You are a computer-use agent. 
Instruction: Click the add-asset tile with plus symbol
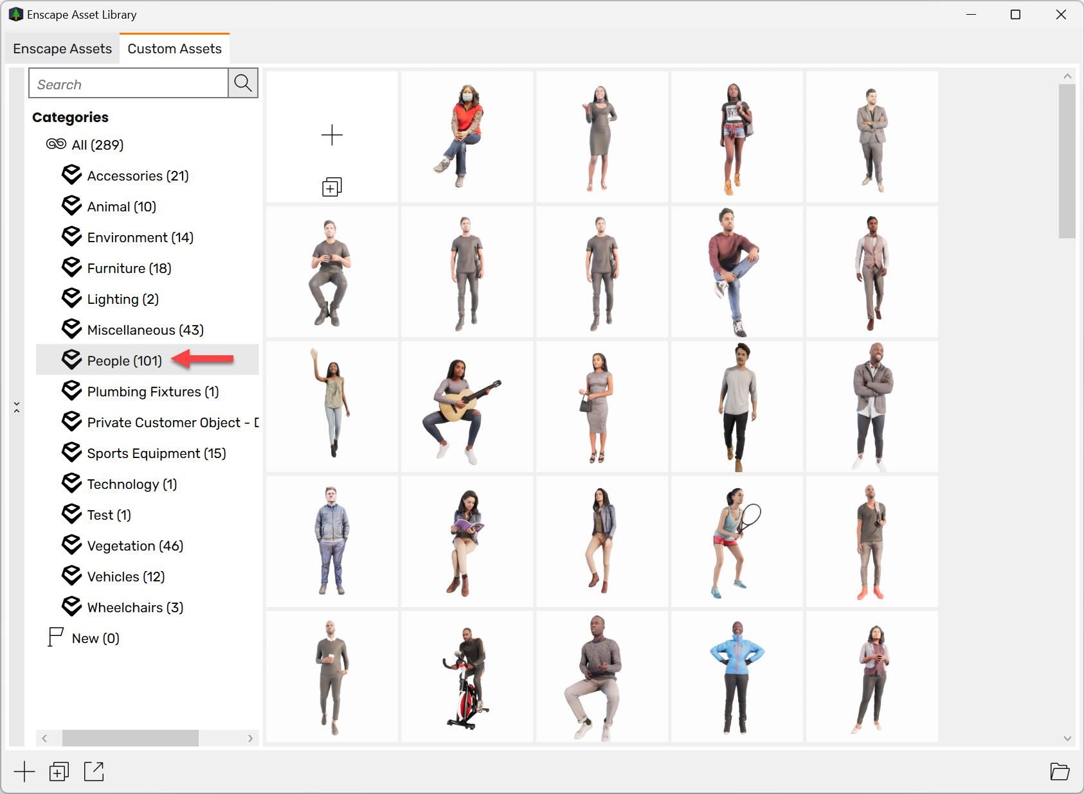(x=332, y=136)
